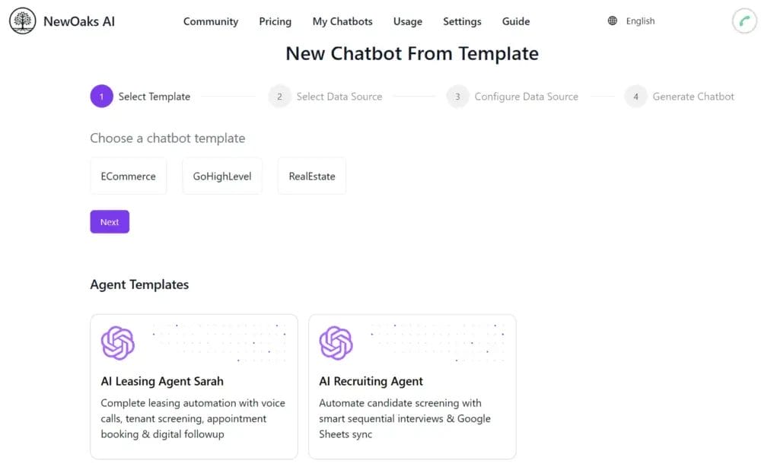The width and height of the screenshot is (761, 467).
Task: Click the OpenAI icon on AI Recruiting Agent card
Action: coord(336,344)
